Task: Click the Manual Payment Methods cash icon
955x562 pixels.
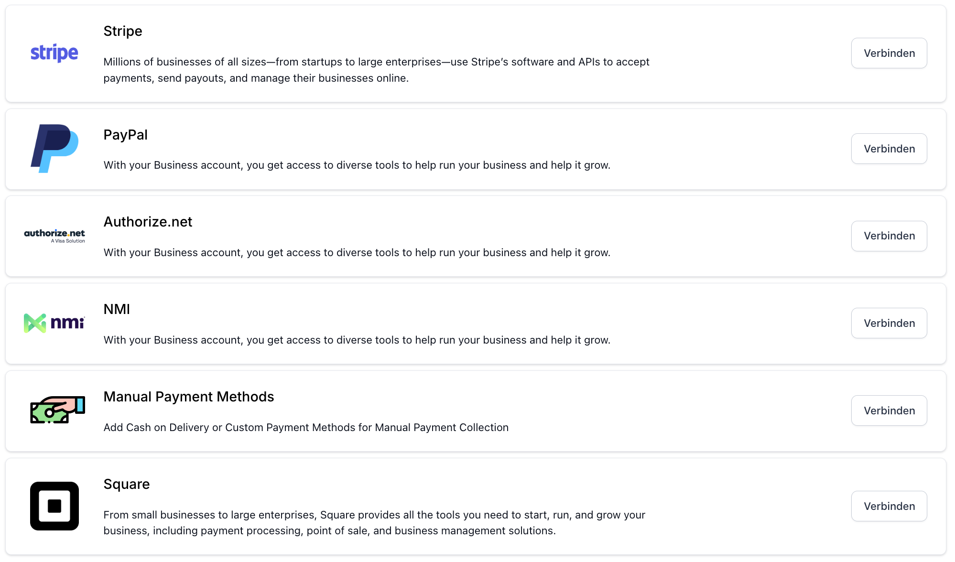Action: [x=57, y=410]
